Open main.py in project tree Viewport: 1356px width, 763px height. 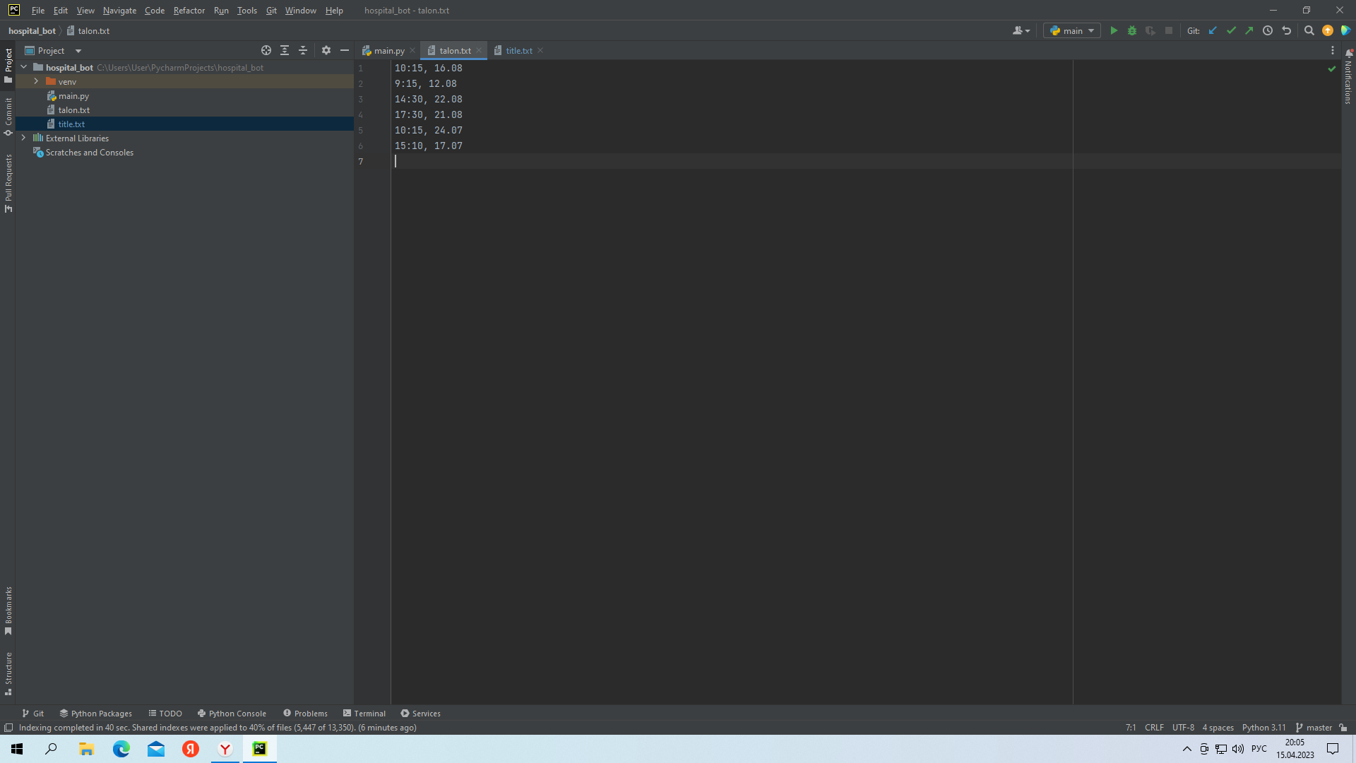point(73,96)
